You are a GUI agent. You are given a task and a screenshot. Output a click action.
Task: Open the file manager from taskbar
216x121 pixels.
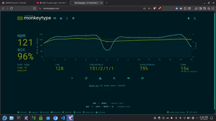click(x=11, y=118)
